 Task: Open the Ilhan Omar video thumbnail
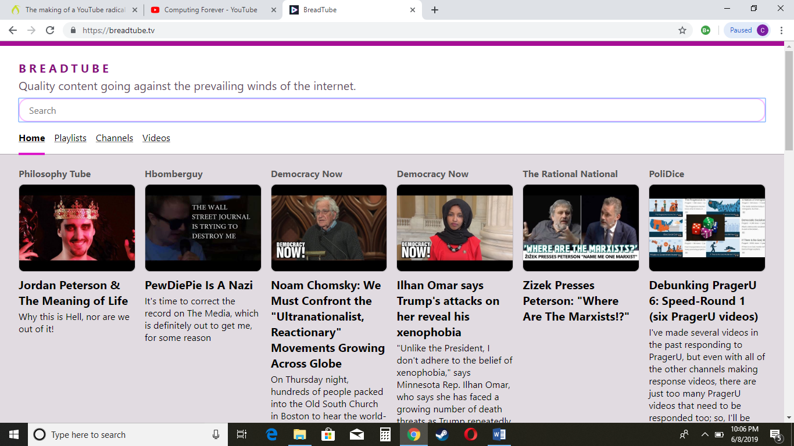tap(455, 228)
